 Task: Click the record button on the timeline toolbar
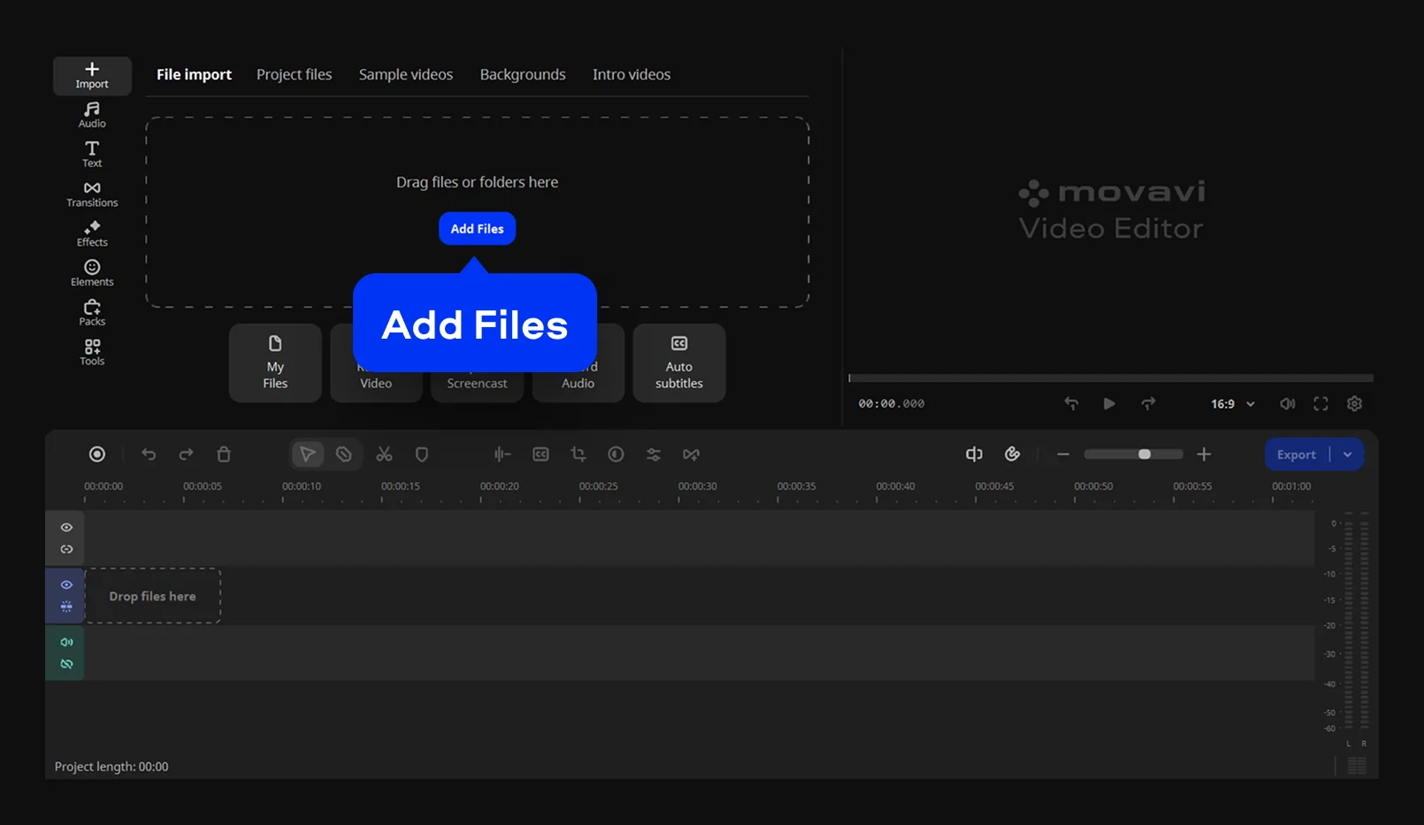tap(96, 454)
